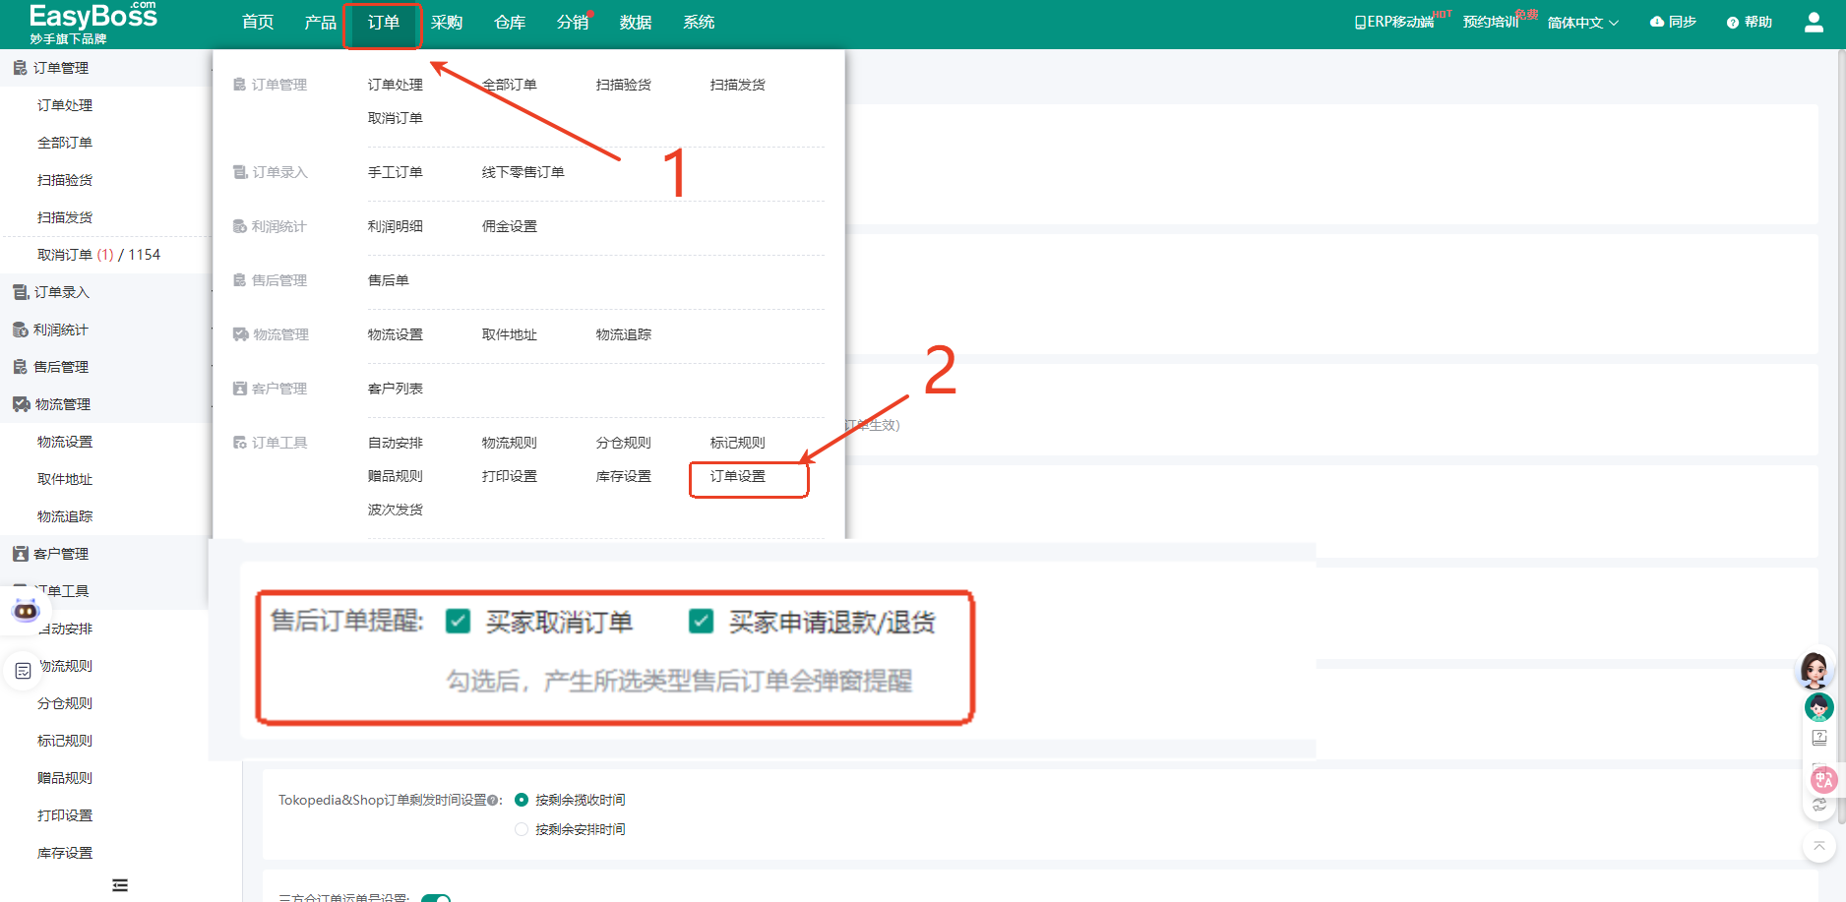This screenshot has height=902, width=1846.
Task: Open the green customer service avatar
Action: 1818,706
